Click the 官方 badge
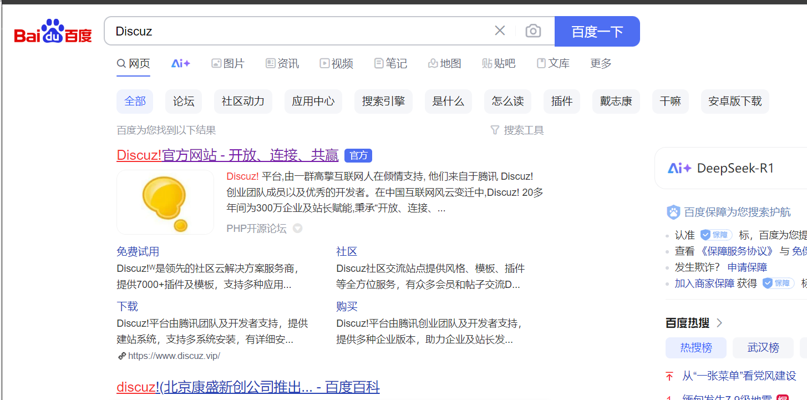807x400 pixels. (358, 155)
